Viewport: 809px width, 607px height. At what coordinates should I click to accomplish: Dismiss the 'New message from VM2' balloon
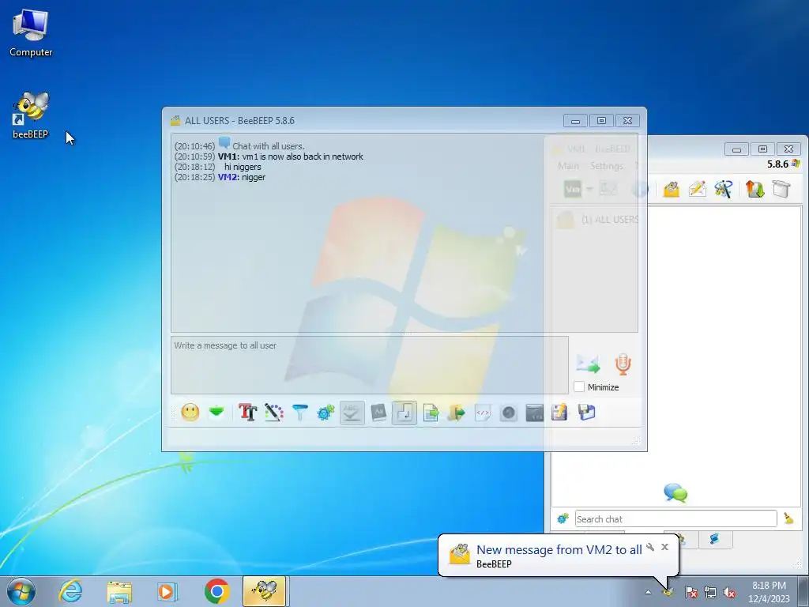coord(664,547)
